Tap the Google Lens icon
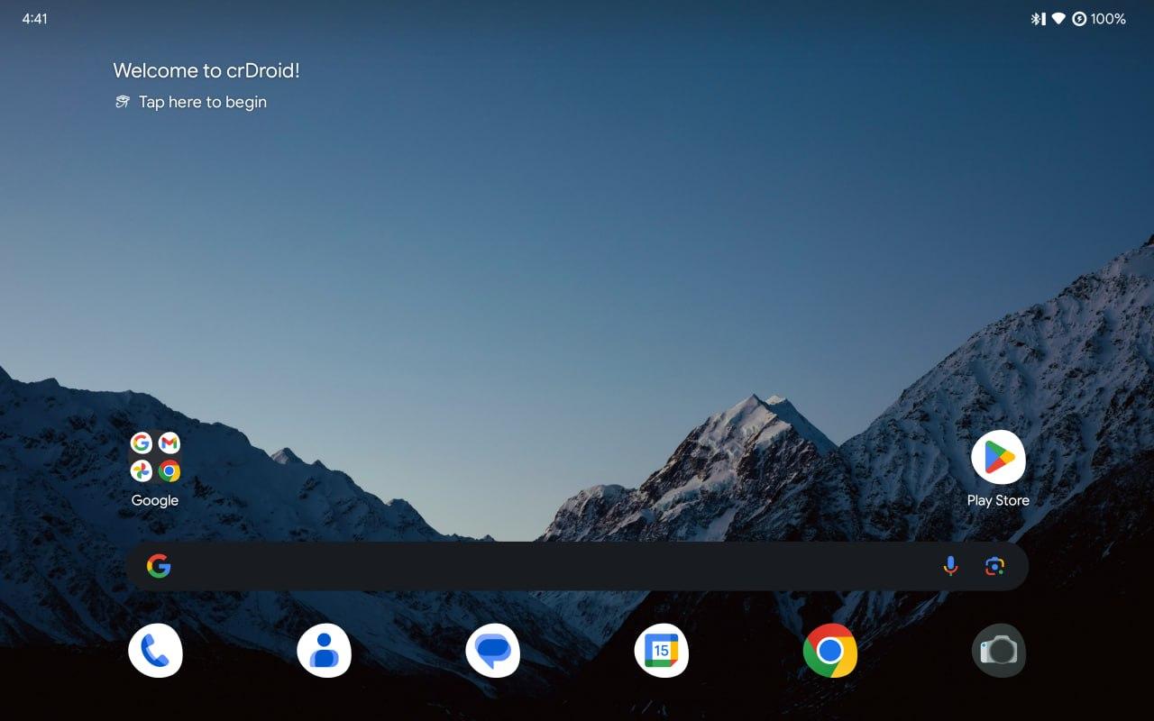 994,566
